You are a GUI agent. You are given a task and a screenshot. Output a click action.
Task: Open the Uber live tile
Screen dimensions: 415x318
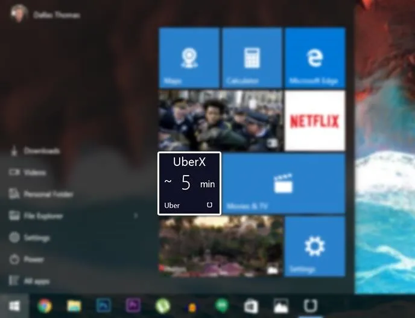(x=189, y=183)
